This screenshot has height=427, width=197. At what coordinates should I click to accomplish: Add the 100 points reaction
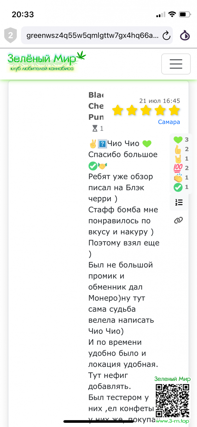tap(178, 168)
